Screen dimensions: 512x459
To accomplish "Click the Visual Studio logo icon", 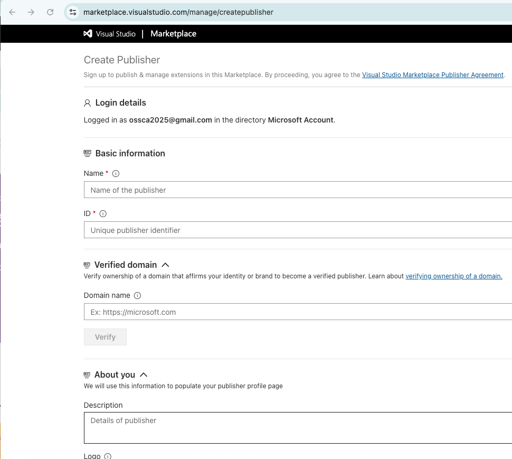I will pyautogui.click(x=88, y=34).
